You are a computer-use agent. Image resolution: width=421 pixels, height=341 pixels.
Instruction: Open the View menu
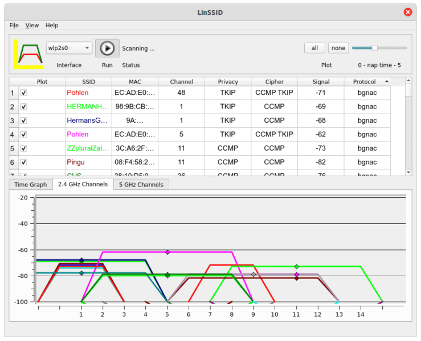point(32,25)
